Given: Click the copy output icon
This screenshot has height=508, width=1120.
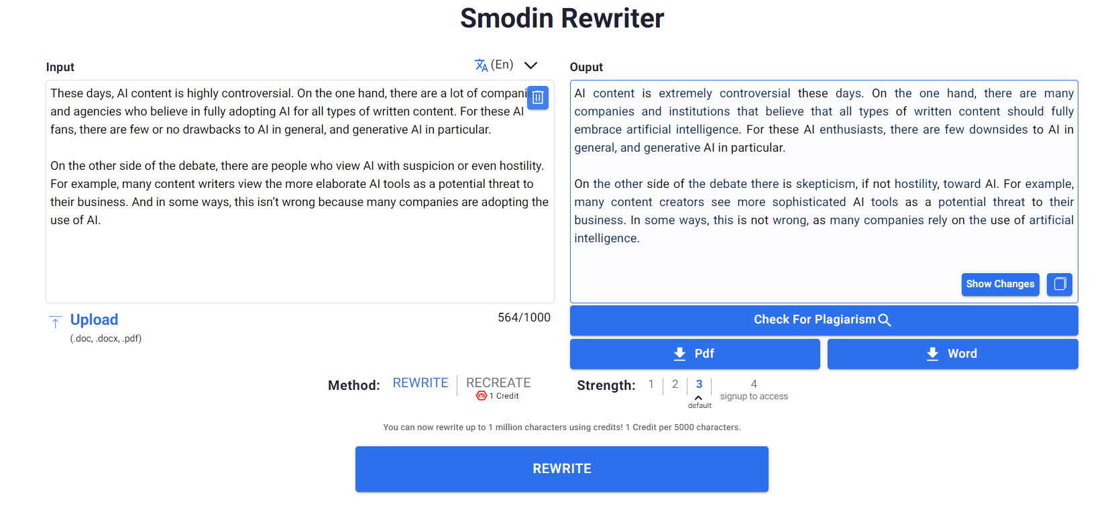Looking at the screenshot, I should pos(1060,285).
